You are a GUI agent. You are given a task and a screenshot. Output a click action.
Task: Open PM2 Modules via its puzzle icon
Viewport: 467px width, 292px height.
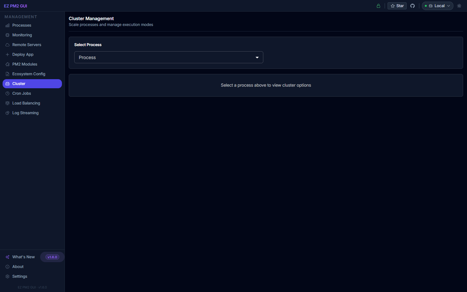7,64
